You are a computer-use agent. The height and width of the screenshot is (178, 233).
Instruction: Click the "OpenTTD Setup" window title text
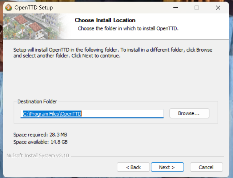tap(33, 8)
